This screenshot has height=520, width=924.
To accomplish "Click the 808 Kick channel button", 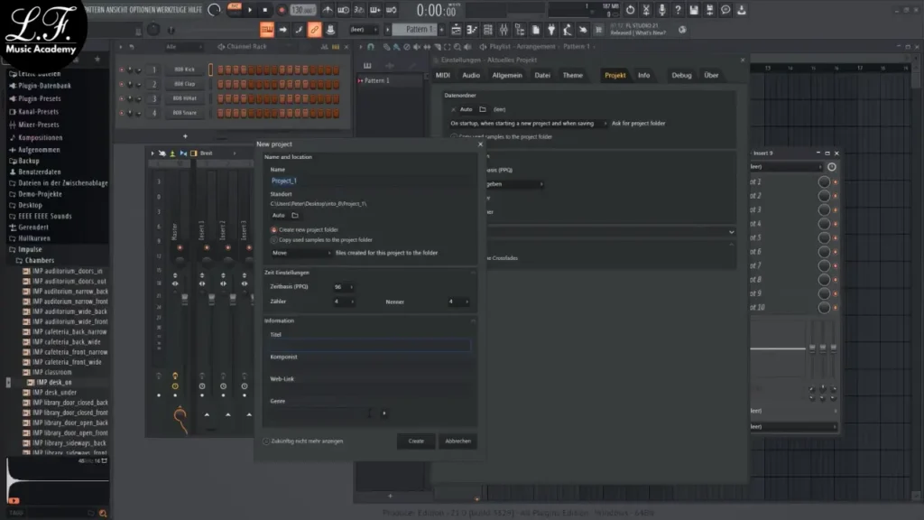I will 184,70.
